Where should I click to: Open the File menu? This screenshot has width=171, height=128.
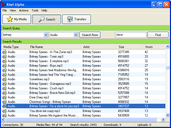click(x=5, y=10)
